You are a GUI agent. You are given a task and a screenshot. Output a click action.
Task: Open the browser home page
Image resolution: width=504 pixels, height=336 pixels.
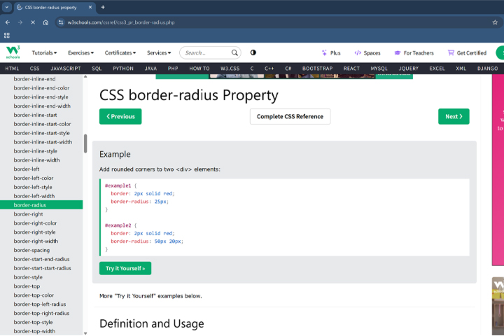(45, 22)
